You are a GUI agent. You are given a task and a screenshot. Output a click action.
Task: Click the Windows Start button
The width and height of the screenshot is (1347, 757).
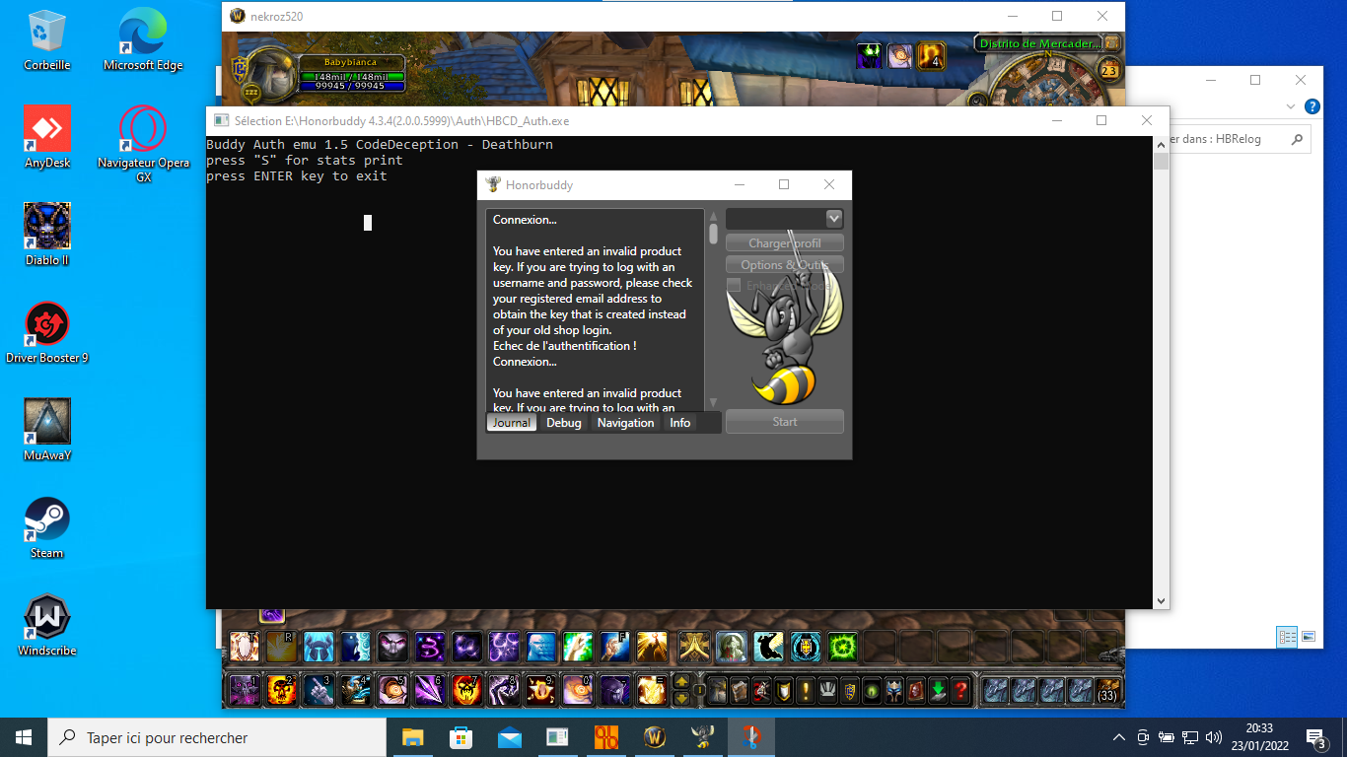[x=24, y=737]
